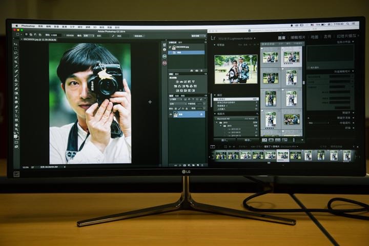The height and width of the screenshot is (246, 369).
Task: Add a Curves adjustment from Adjustments panel
Action: tap(185, 82)
